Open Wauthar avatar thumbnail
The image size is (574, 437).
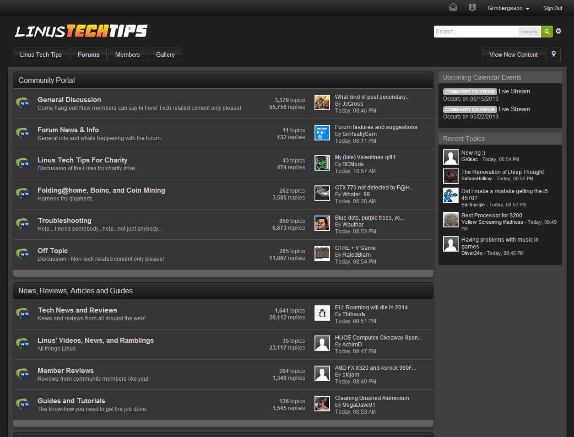[x=322, y=223]
